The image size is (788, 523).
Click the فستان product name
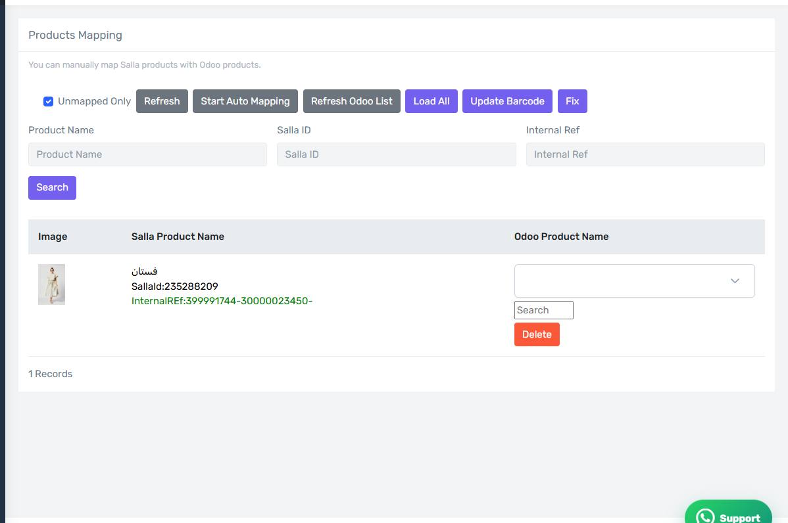pyautogui.click(x=145, y=271)
